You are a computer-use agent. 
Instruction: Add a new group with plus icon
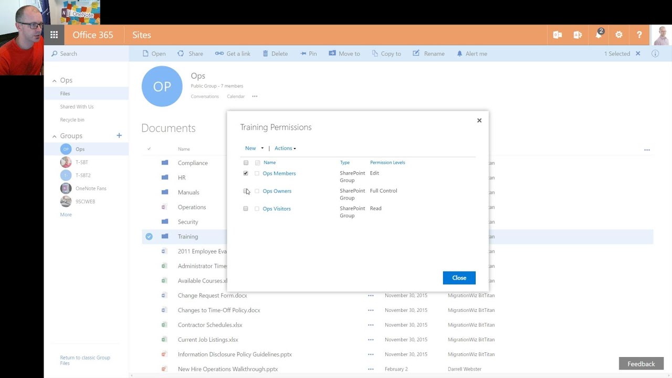pos(119,135)
